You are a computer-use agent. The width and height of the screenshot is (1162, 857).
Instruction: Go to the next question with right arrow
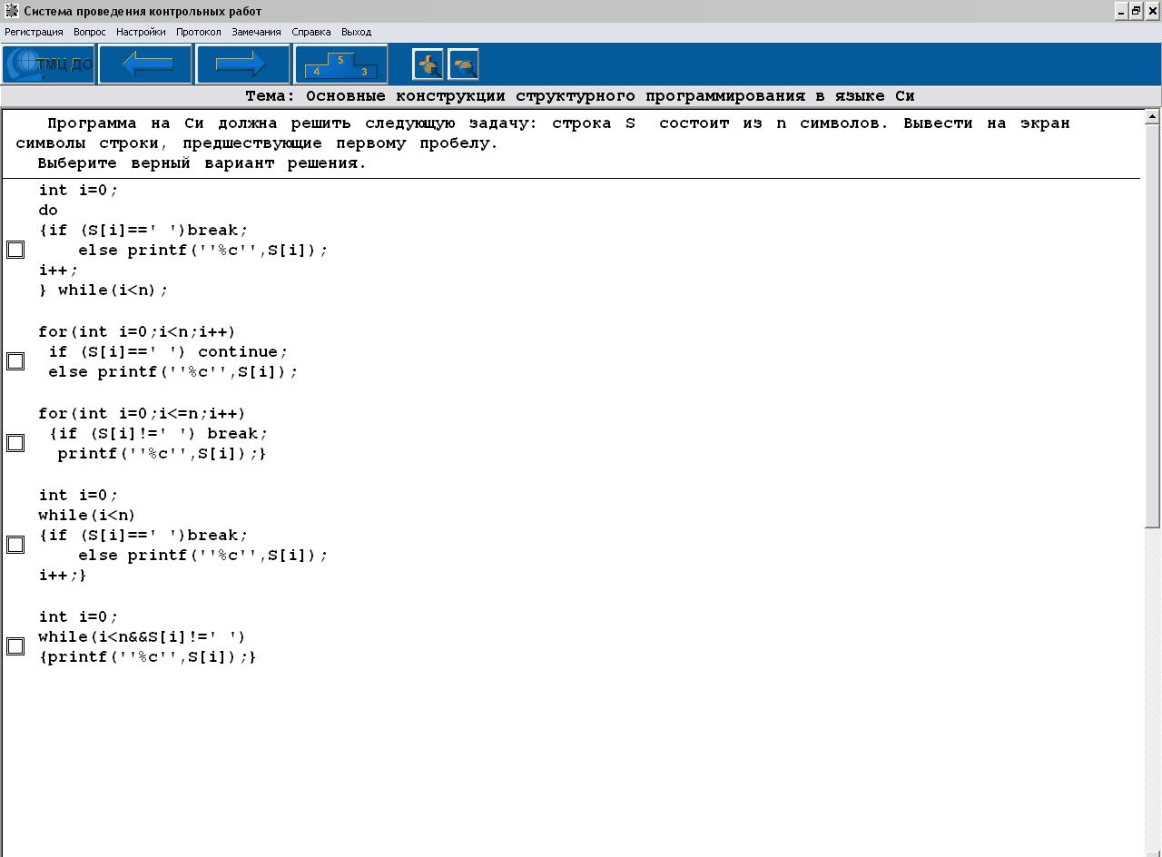241,64
